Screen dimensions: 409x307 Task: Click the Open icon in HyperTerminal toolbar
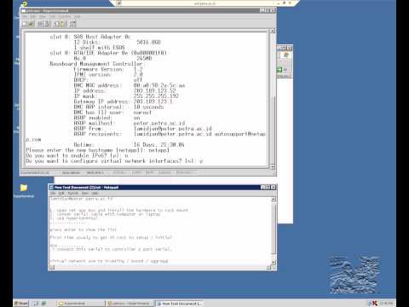point(31,24)
